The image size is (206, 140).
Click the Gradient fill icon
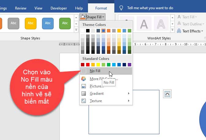[x=84, y=94]
